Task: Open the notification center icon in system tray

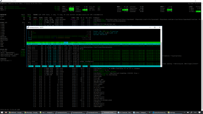Action: [199, 113]
